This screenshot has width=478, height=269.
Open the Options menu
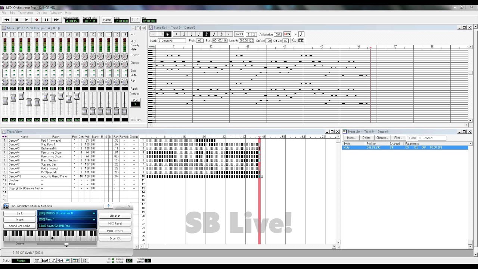42,13
